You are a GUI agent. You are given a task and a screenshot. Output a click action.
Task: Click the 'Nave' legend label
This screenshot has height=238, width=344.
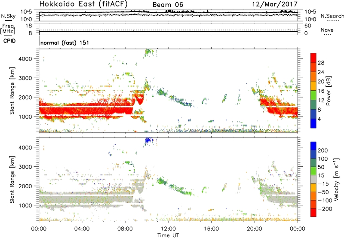(x=327, y=30)
